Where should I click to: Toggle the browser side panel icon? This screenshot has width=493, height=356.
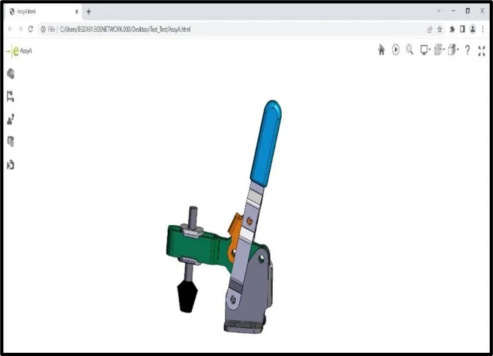click(462, 29)
